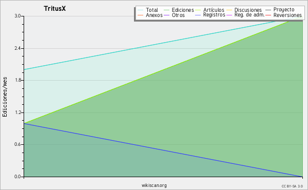Click the blue Registros descending line

pos(163,150)
